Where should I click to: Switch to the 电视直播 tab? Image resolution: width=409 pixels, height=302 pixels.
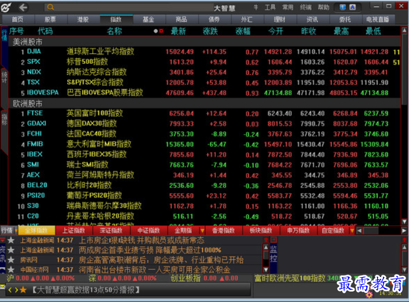[x=378, y=19]
